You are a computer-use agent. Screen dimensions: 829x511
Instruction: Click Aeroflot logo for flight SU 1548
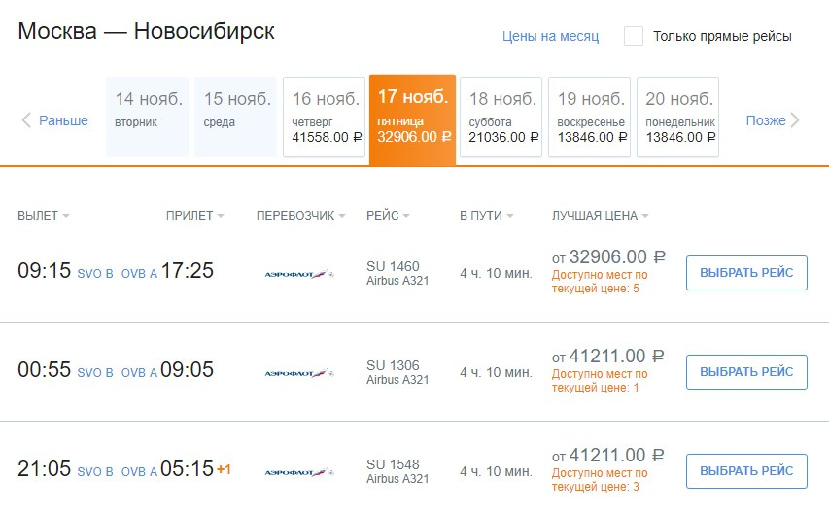click(299, 471)
